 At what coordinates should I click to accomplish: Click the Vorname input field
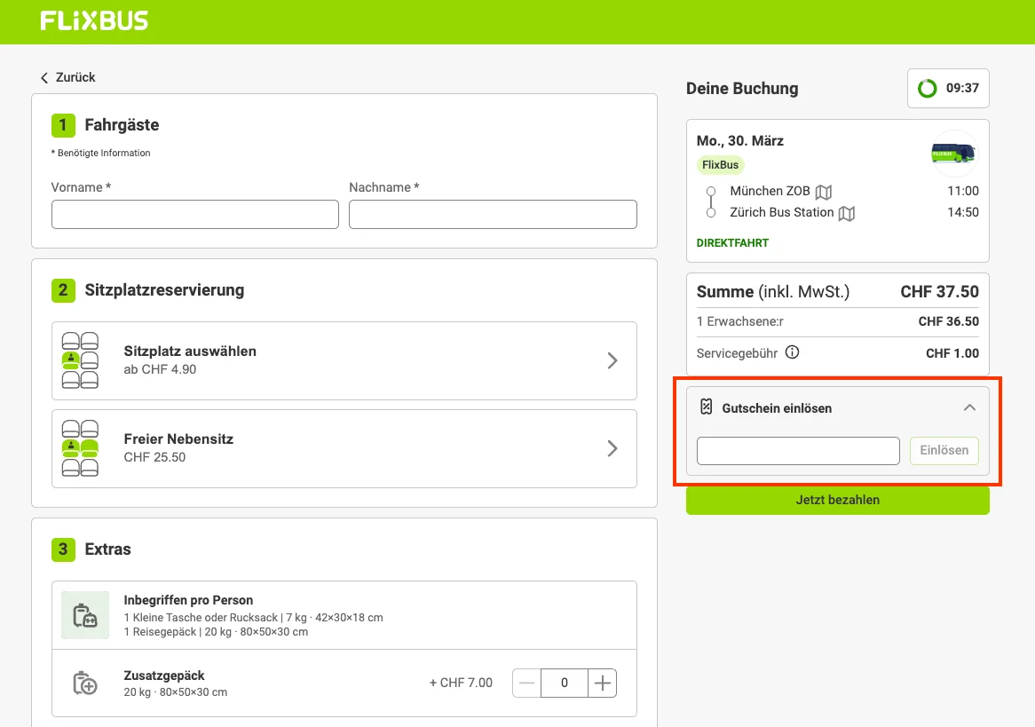[x=194, y=214]
